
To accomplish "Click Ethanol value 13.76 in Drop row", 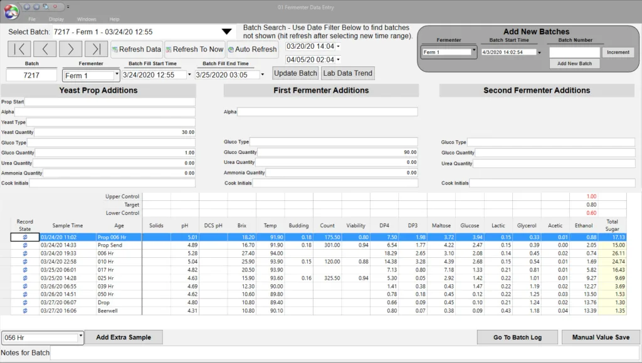I will (584, 302).
